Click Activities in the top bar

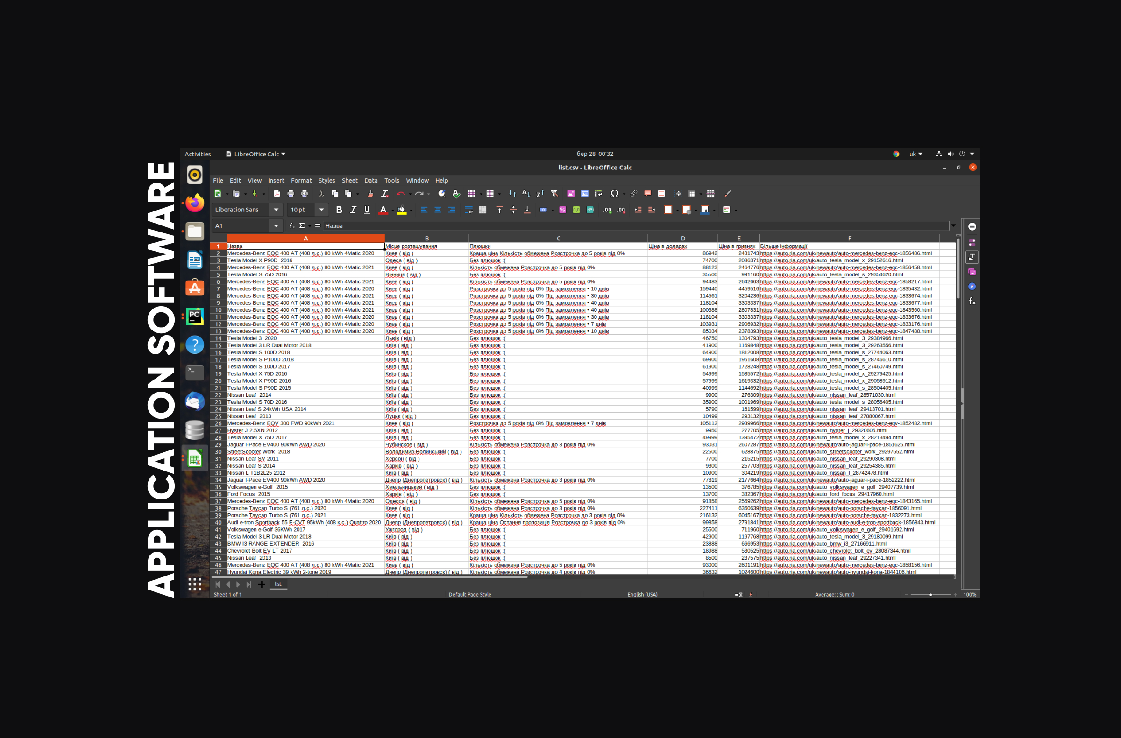pos(198,154)
